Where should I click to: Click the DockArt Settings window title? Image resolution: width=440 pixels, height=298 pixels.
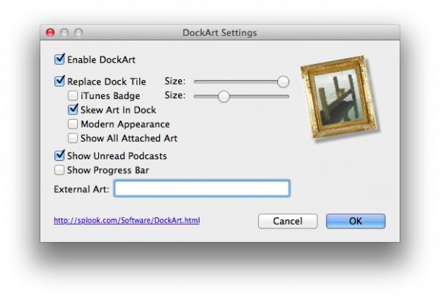click(x=219, y=33)
